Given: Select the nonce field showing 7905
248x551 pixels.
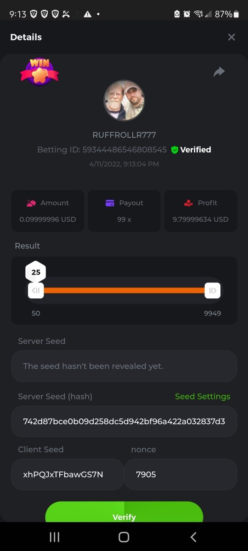Looking at the screenshot, I should pyautogui.click(x=180, y=474).
